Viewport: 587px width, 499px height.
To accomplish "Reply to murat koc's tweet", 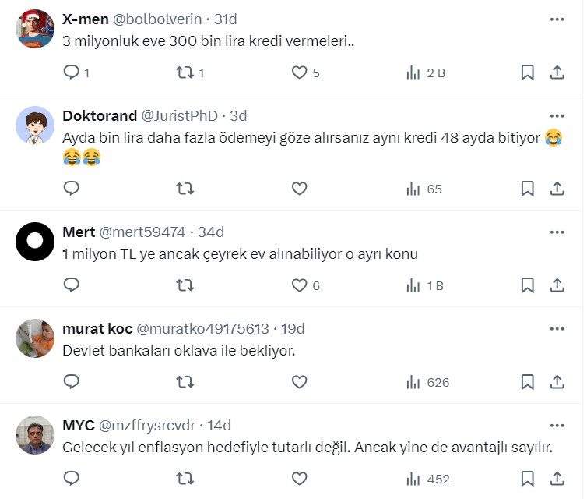I will click(x=72, y=382).
